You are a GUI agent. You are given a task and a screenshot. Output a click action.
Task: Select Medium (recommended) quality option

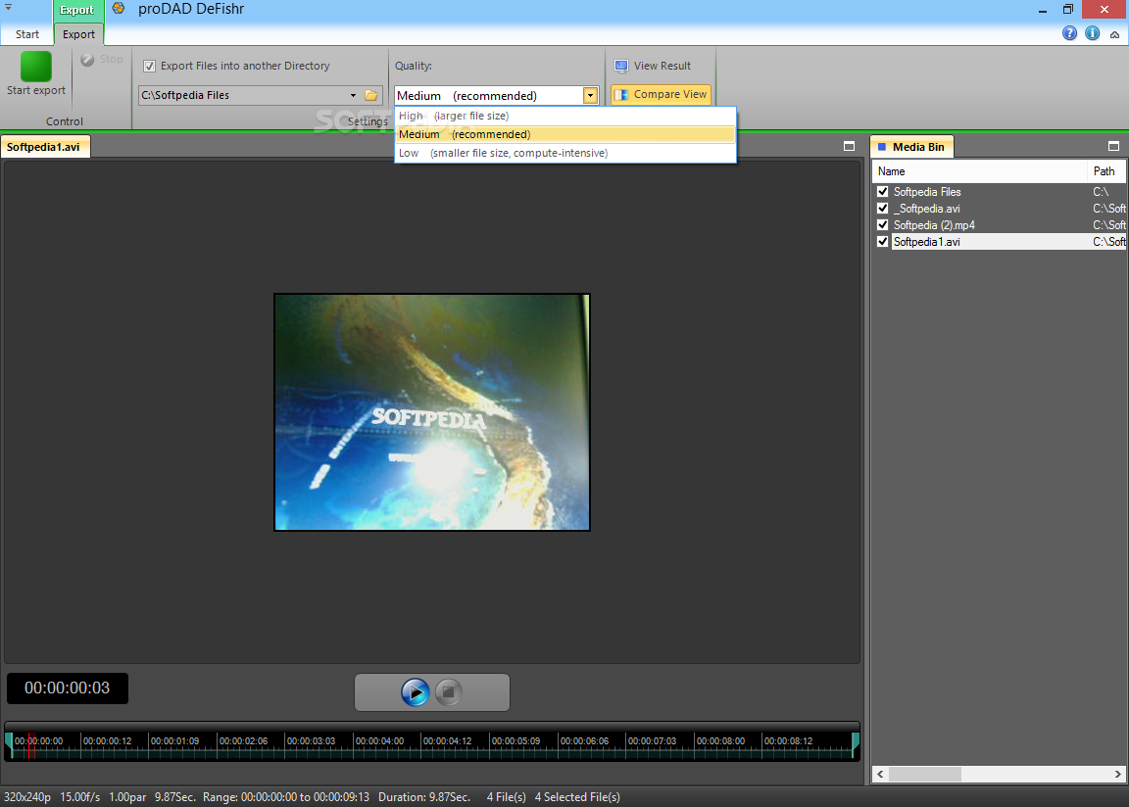(x=565, y=134)
